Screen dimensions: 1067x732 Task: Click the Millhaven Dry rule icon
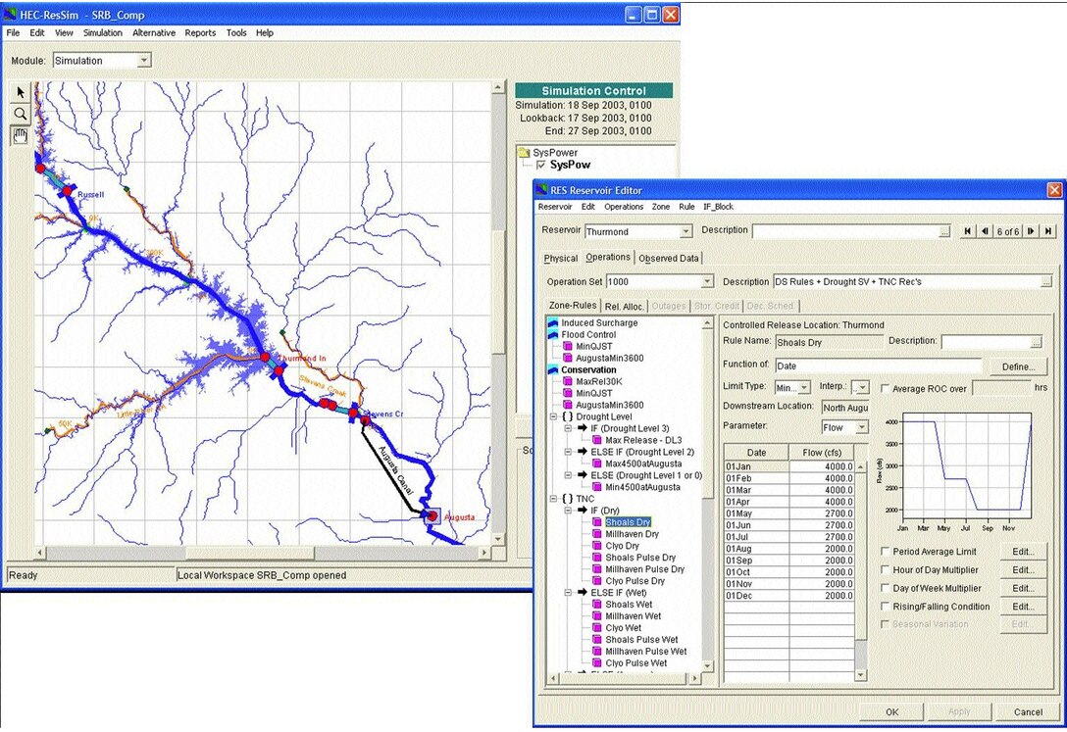click(597, 533)
